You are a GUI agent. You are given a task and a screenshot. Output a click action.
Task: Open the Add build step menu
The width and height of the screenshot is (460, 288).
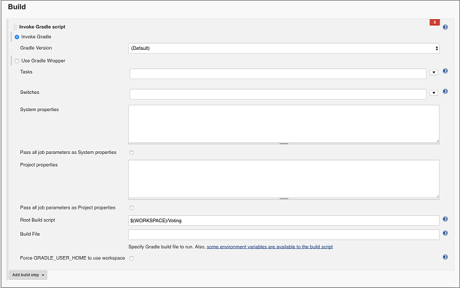coord(27,275)
